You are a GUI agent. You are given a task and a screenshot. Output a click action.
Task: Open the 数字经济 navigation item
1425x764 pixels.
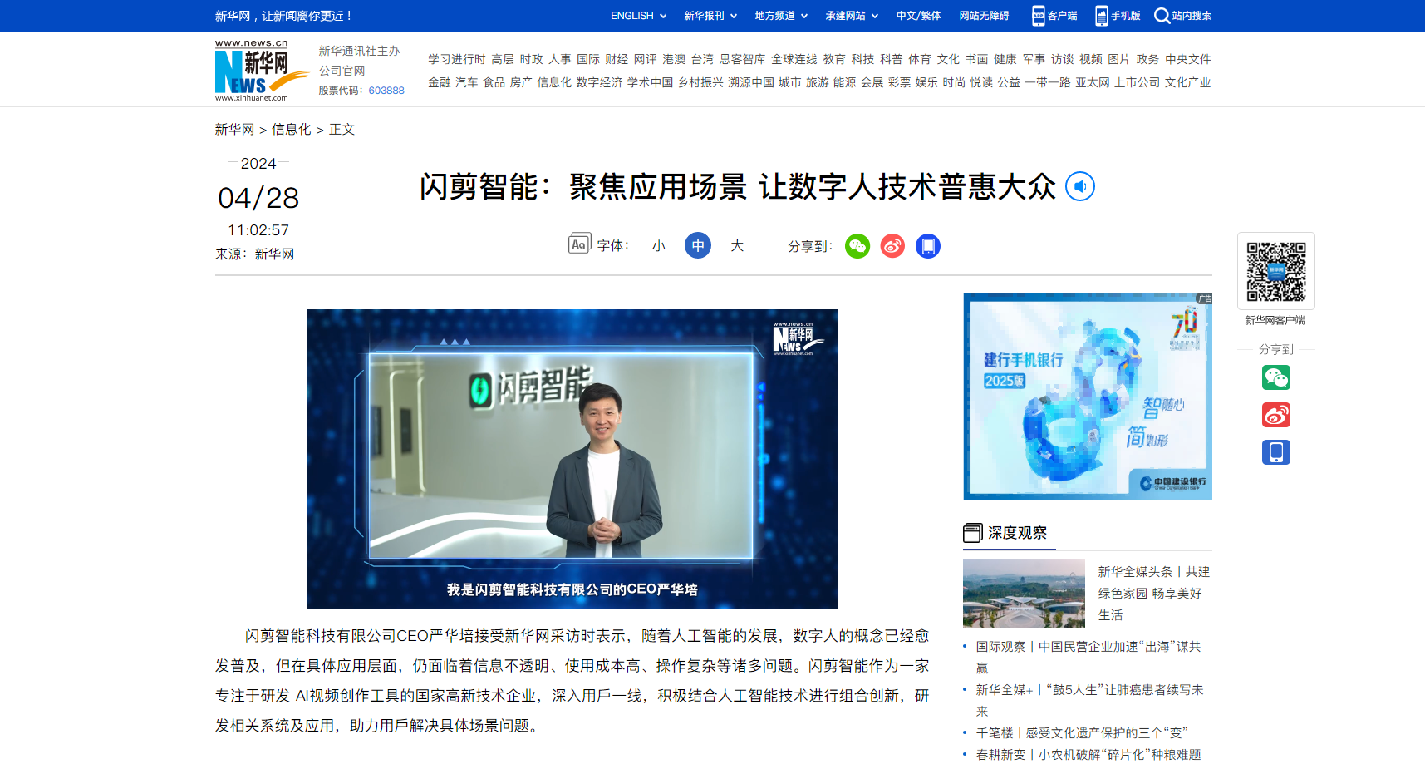[599, 82]
